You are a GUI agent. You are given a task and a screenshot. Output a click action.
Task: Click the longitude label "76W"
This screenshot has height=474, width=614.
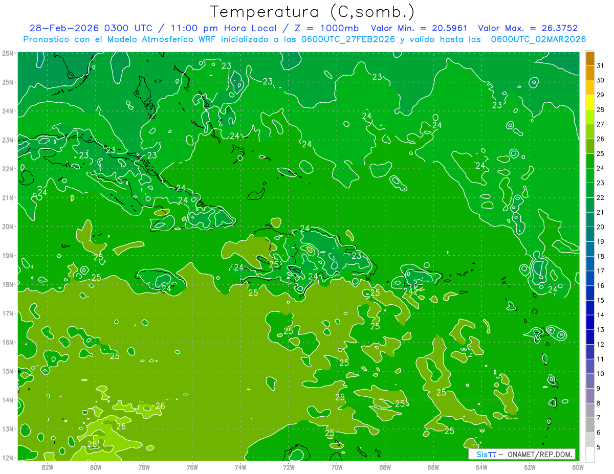[192, 467]
